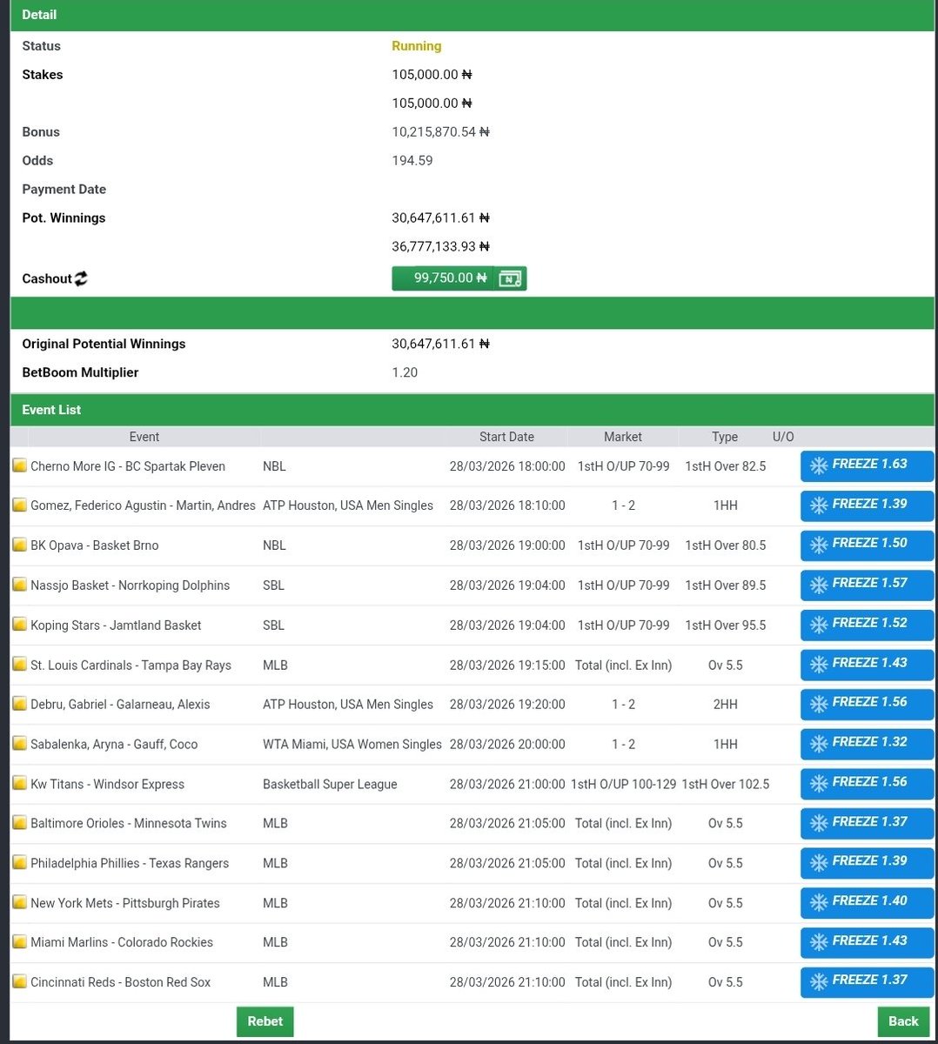Click the 1stH Over 102.5 type cell
Screen dimensions: 938x1044
pos(726,784)
